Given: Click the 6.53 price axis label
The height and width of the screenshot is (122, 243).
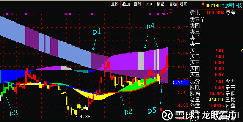Looking at the screenshot, I should (183, 67).
